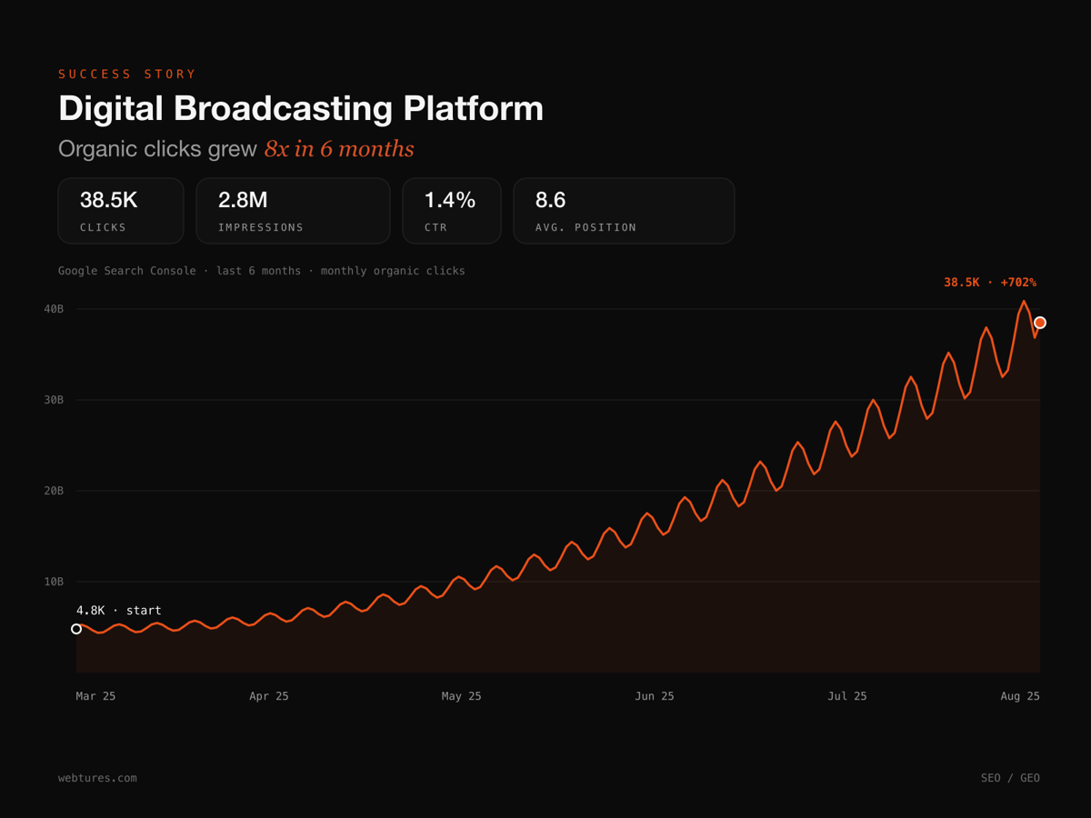Click the 30B y-axis label
The image size is (1091, 818).
(x=54, y=400)
